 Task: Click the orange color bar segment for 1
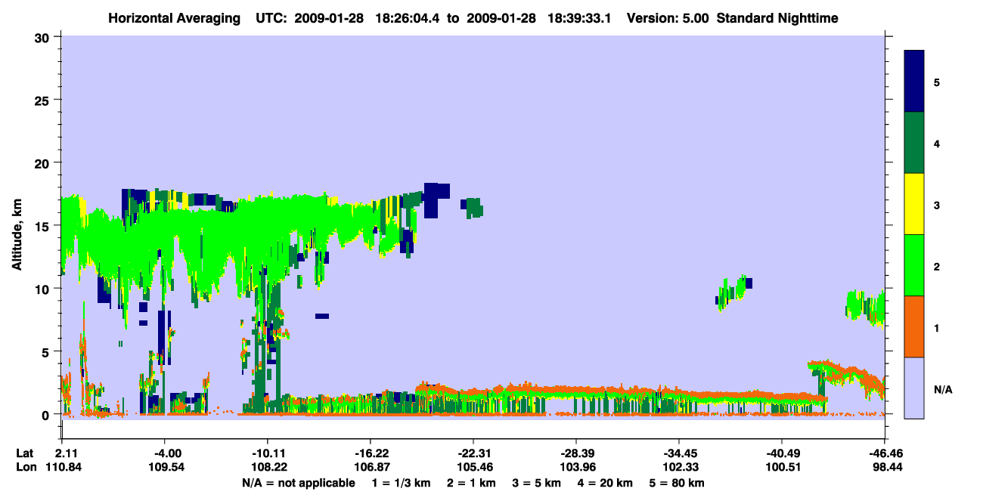[914, 326]
